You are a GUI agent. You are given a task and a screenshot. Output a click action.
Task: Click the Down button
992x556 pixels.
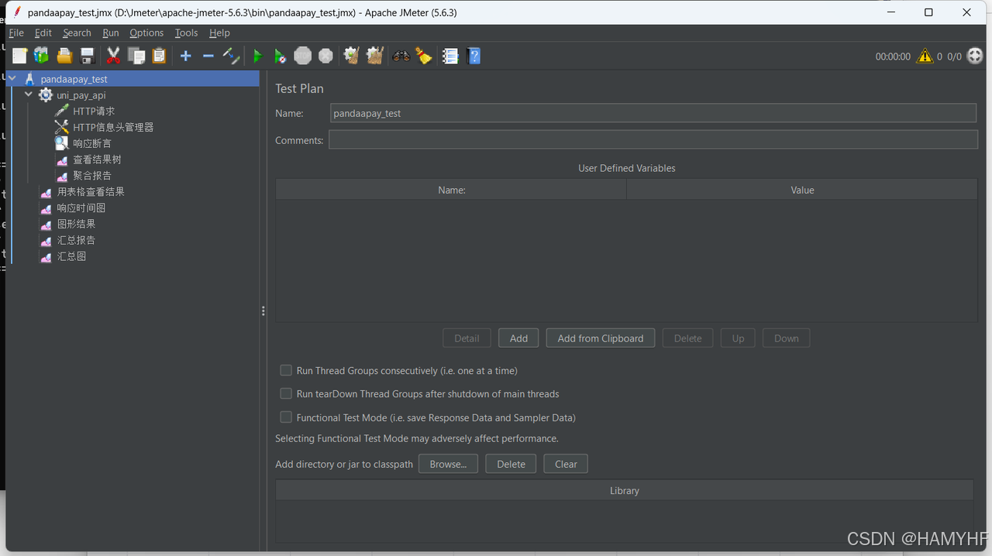(x=786, y=338)
